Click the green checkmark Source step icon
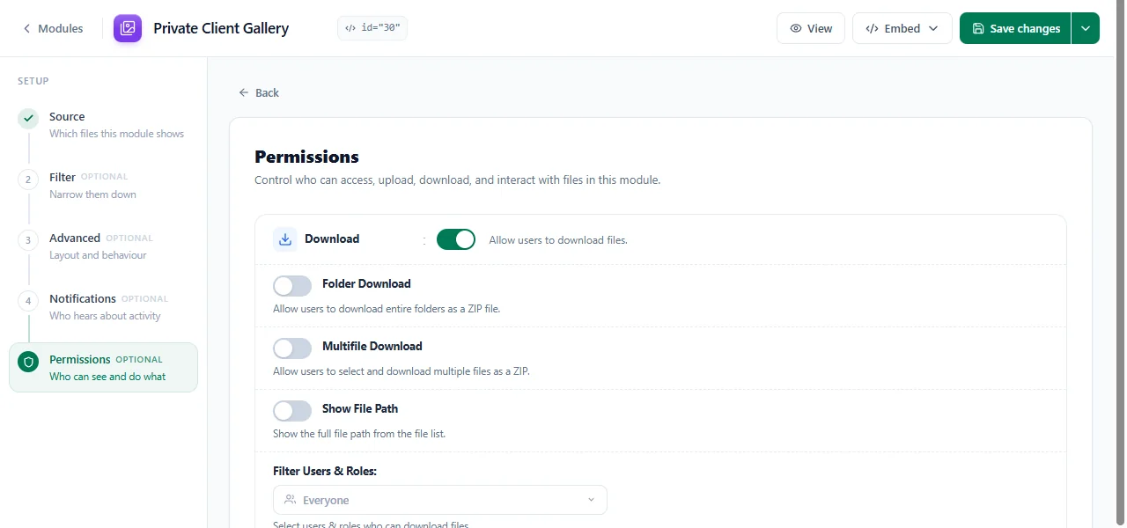Image resolution: width=1127 pixels, height=528 pixels. pos(28,118)
